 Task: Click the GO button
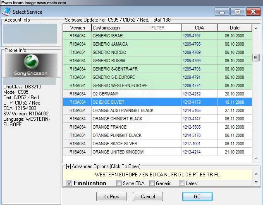tap(197, 196)
